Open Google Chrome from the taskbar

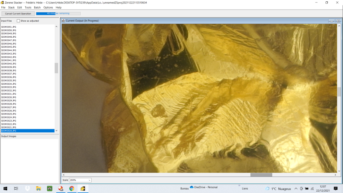coord(72,189)
